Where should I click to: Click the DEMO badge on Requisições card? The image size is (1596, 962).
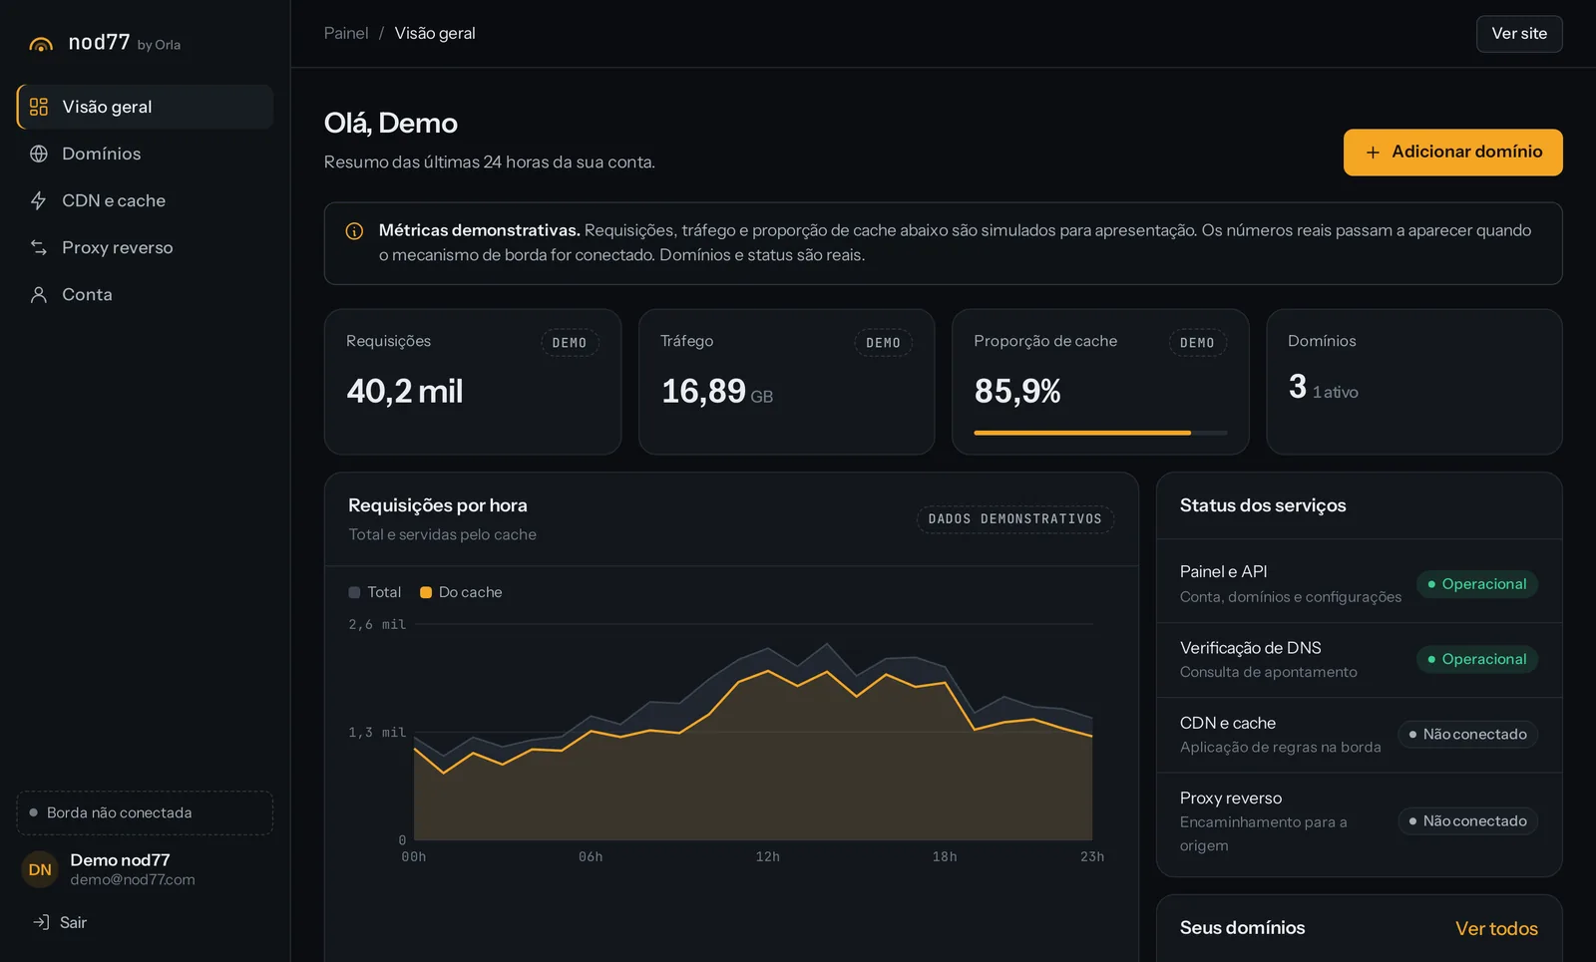(x=570, y=343)
